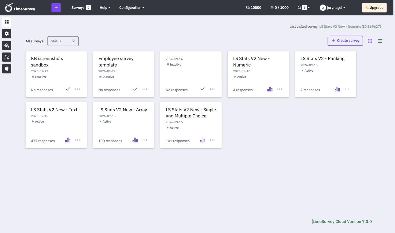Screen dimensions: 395x233
Task: Open more options for KB screenshots sandbox
Action: point(78,89)
